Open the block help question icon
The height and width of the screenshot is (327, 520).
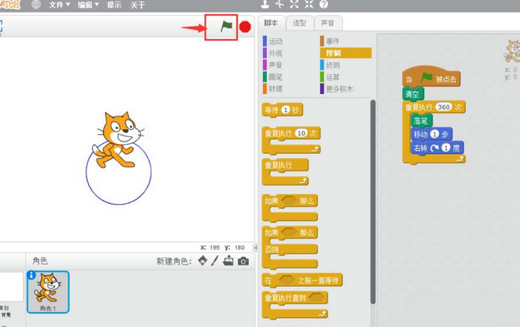coord(324,4)
